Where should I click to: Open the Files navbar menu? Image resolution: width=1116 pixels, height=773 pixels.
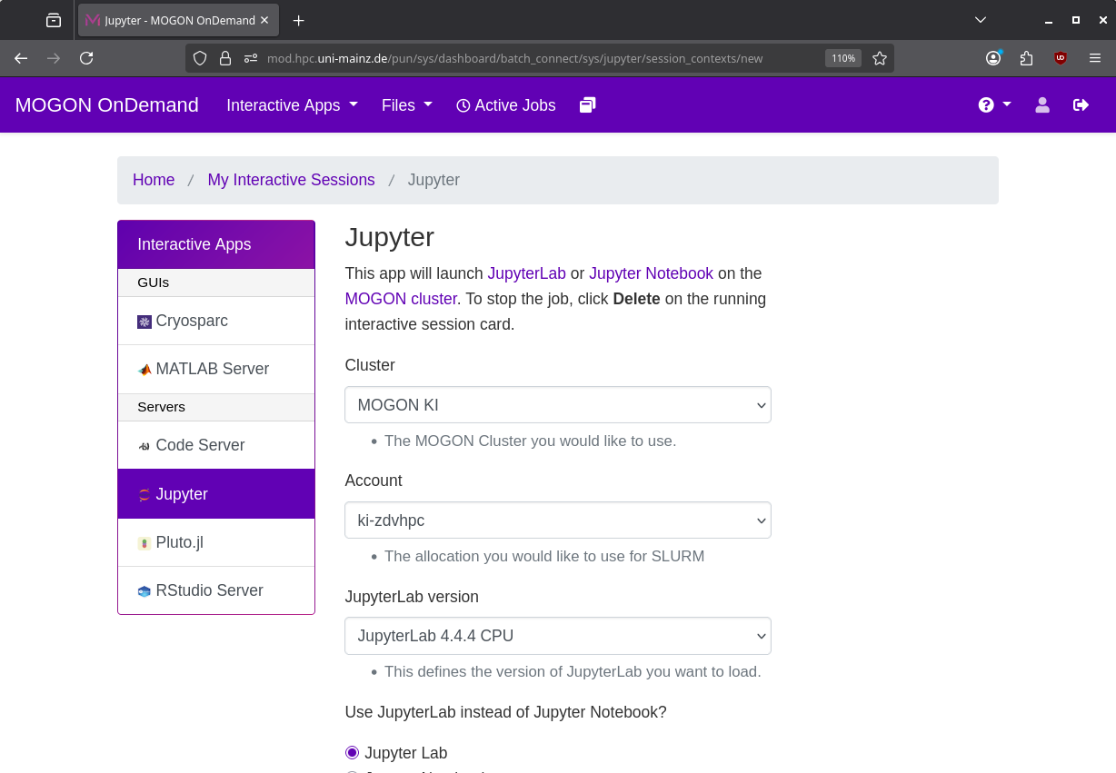[407, 105]
